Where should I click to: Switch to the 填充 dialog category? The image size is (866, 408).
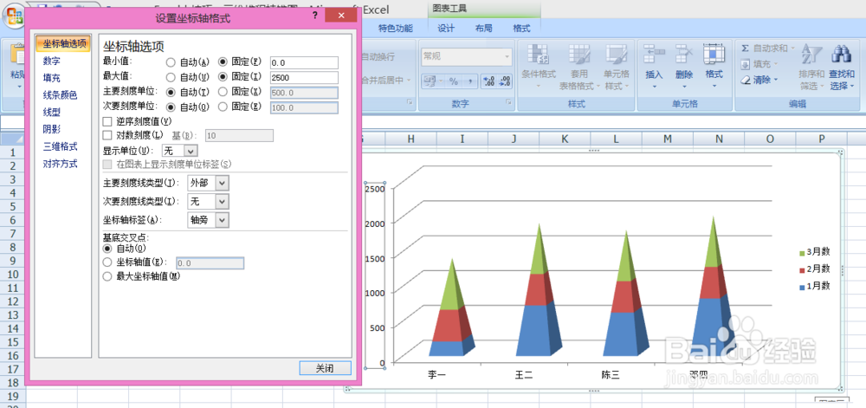(52, 78)
